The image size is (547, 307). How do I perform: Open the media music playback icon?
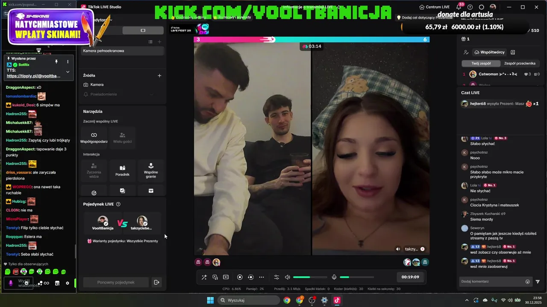(215, 277)
